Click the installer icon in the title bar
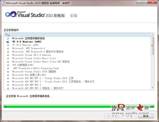Screen dimensions: 159x122 pos(3,3)
